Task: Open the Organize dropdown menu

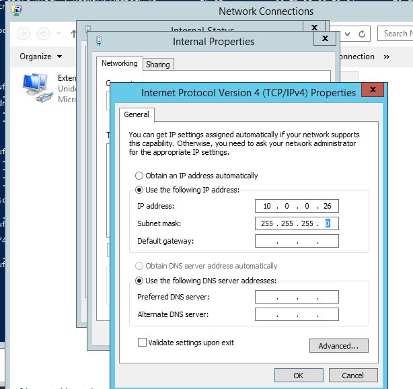Action: point(40,57)
